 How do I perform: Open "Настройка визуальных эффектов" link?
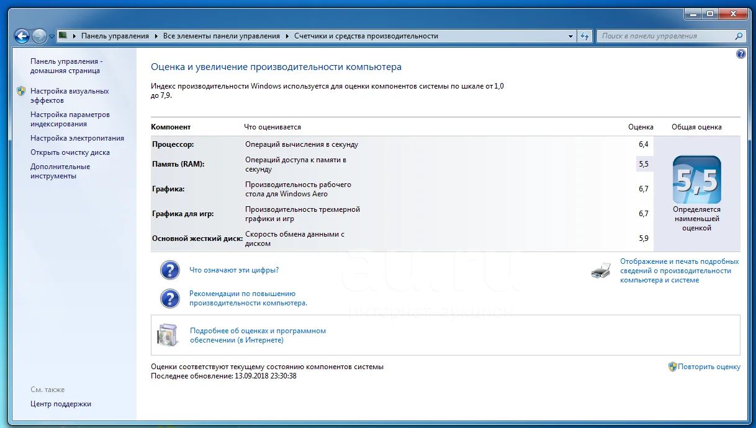click(70, 95)
